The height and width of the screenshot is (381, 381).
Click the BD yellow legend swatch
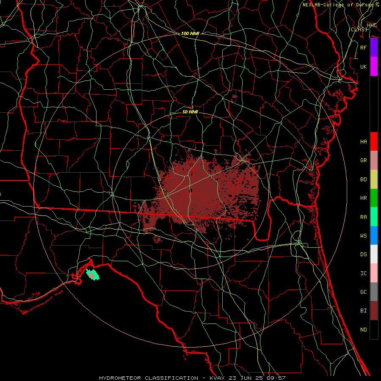click(x=374, y=179)
